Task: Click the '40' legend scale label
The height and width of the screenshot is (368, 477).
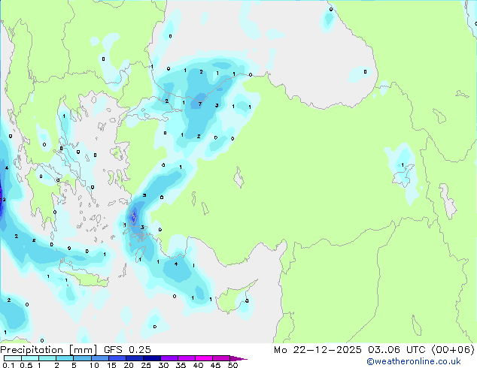Action: coord(198,365)
